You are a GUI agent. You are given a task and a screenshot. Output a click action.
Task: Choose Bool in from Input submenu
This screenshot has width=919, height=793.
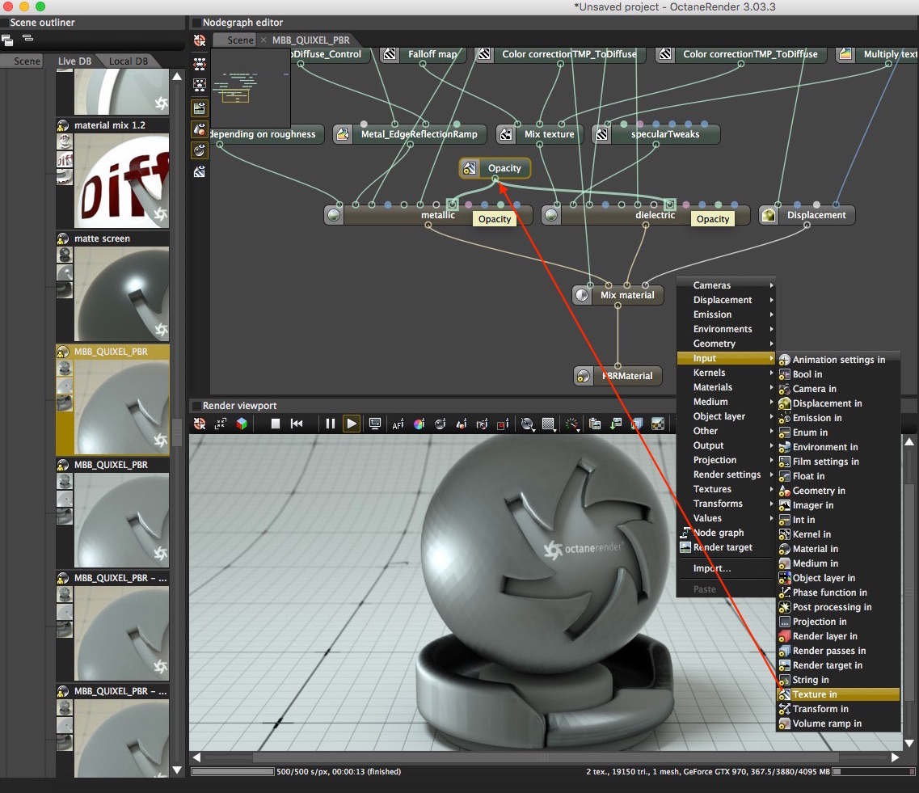pos(838,374)
